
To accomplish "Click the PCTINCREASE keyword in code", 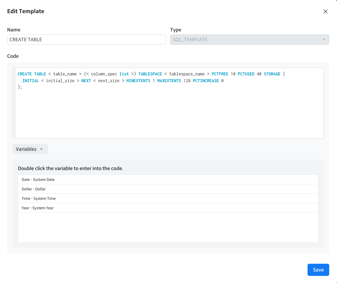I will (x=206, y=81).
